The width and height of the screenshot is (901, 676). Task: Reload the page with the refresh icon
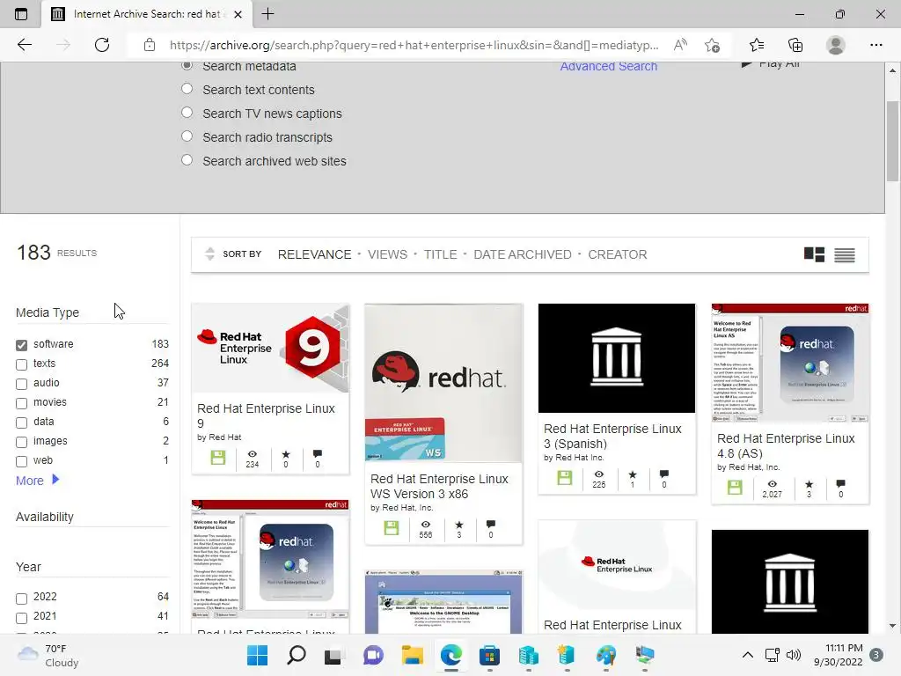(102, 45)
